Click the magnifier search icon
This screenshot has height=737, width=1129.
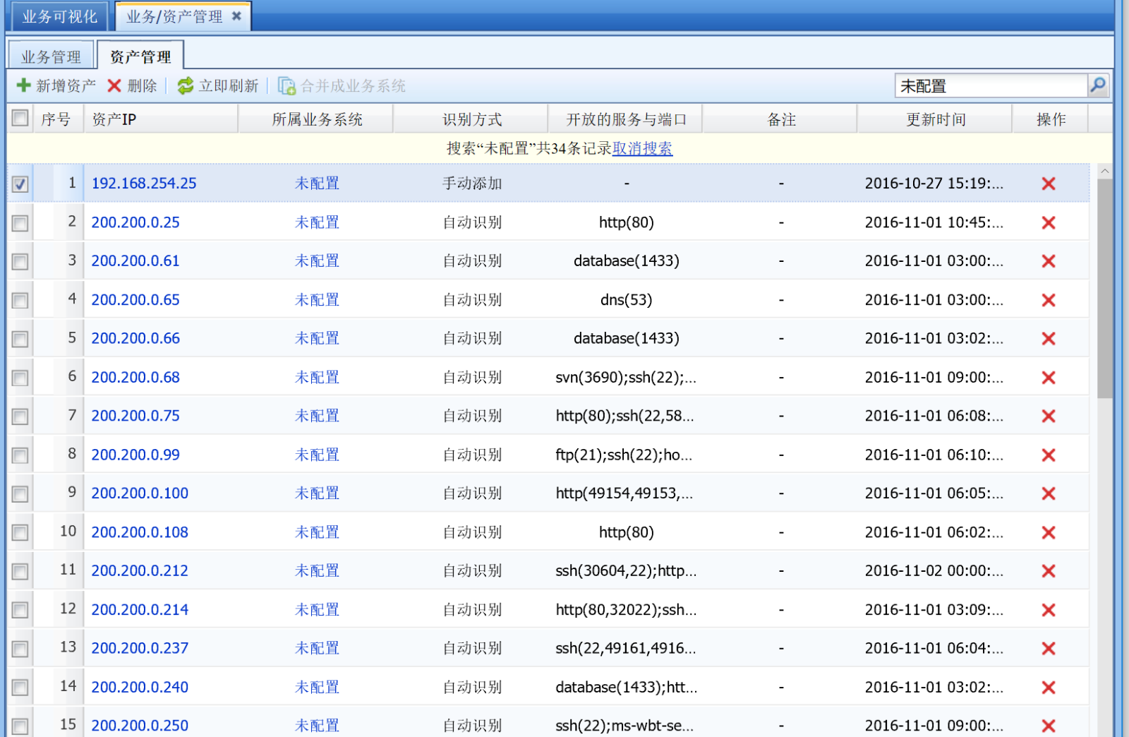point(1098,85)
